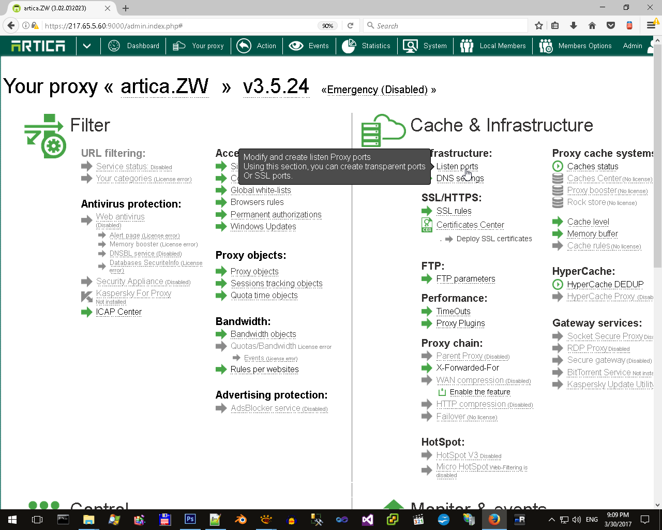The image size is (662, 530).
Task: Click Enable the feature for WAN compression
Action: coord(480,392)
